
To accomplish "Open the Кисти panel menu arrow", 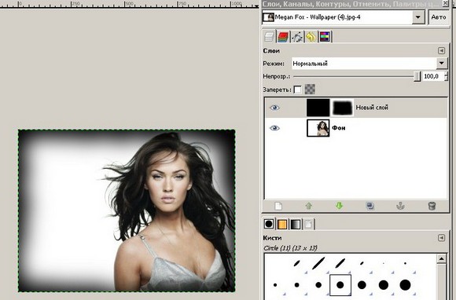I will pyautogui.click(x=441, y=238).
